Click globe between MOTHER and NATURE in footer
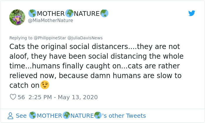This screenshot has width=205, height=123. 66,116
